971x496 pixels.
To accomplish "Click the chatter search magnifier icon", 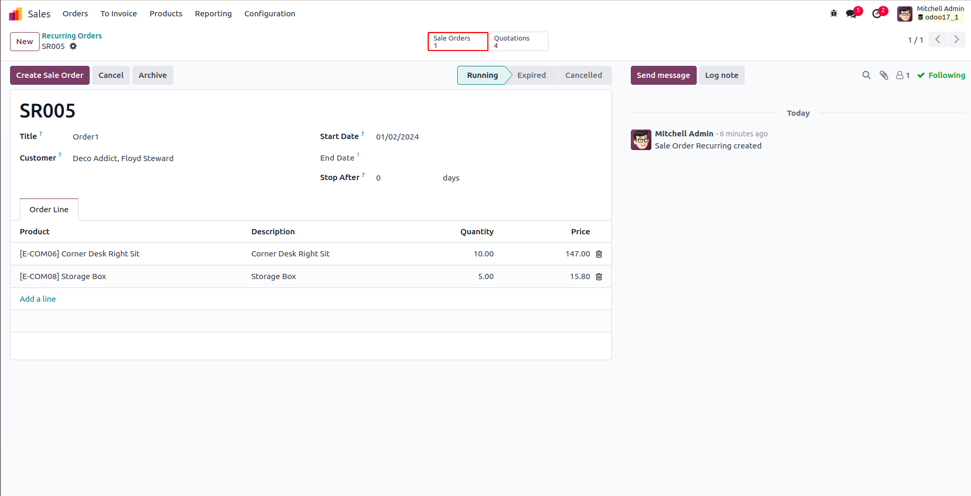I will click(866, 75).
